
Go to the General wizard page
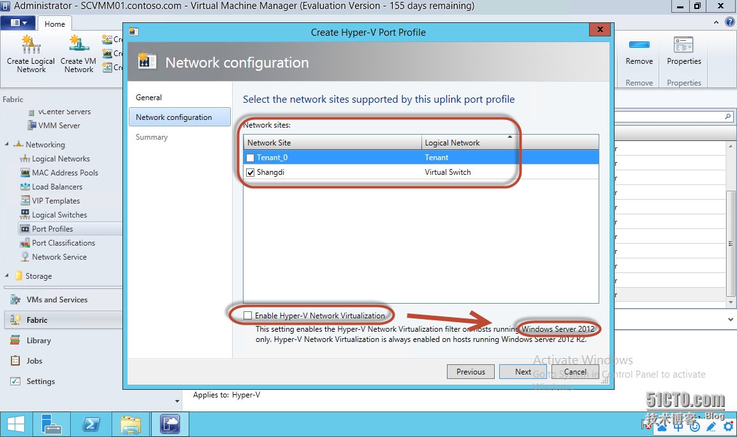149,98
